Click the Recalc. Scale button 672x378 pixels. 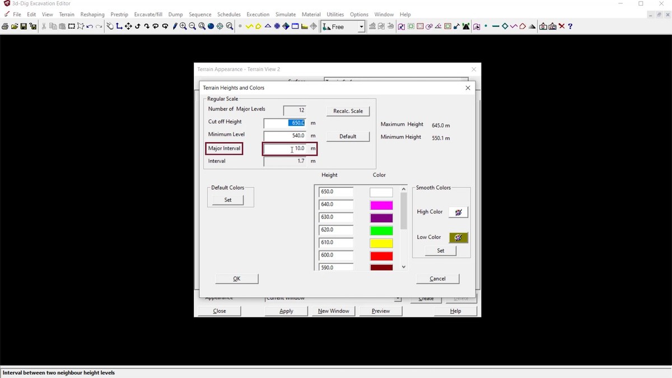coord(348,111)
